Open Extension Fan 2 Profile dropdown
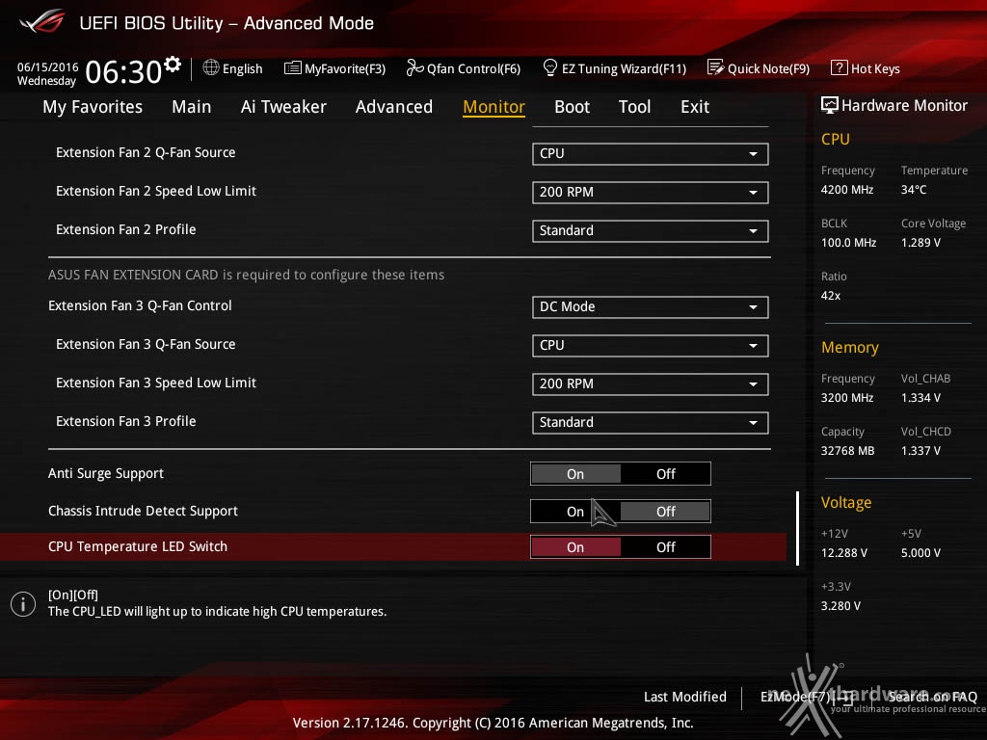 pos(650,230)
